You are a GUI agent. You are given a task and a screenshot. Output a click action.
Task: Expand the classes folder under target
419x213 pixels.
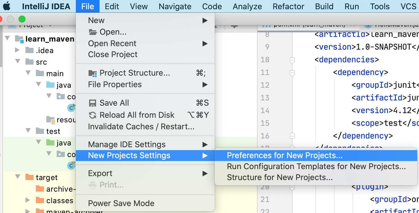coord(28,200)
